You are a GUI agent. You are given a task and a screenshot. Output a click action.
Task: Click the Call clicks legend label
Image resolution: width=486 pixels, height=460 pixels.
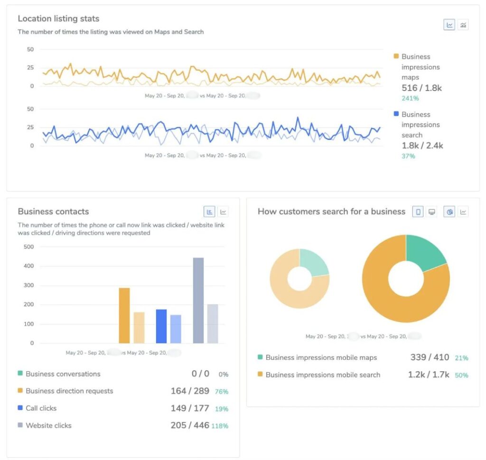point(41,408)
